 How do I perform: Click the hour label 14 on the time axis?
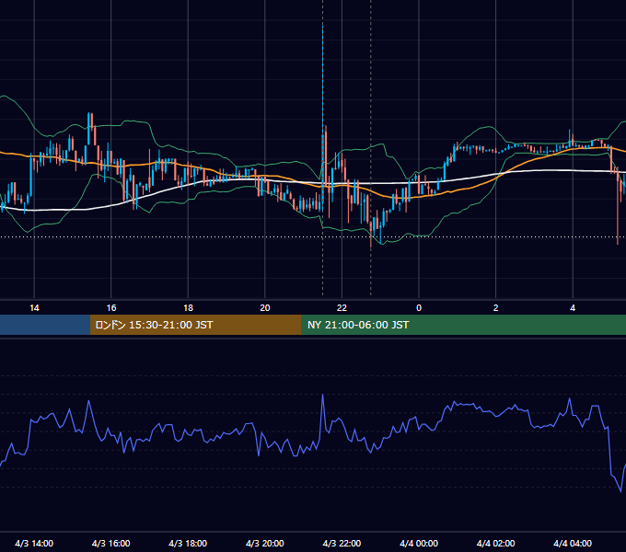tap(34, 308)
